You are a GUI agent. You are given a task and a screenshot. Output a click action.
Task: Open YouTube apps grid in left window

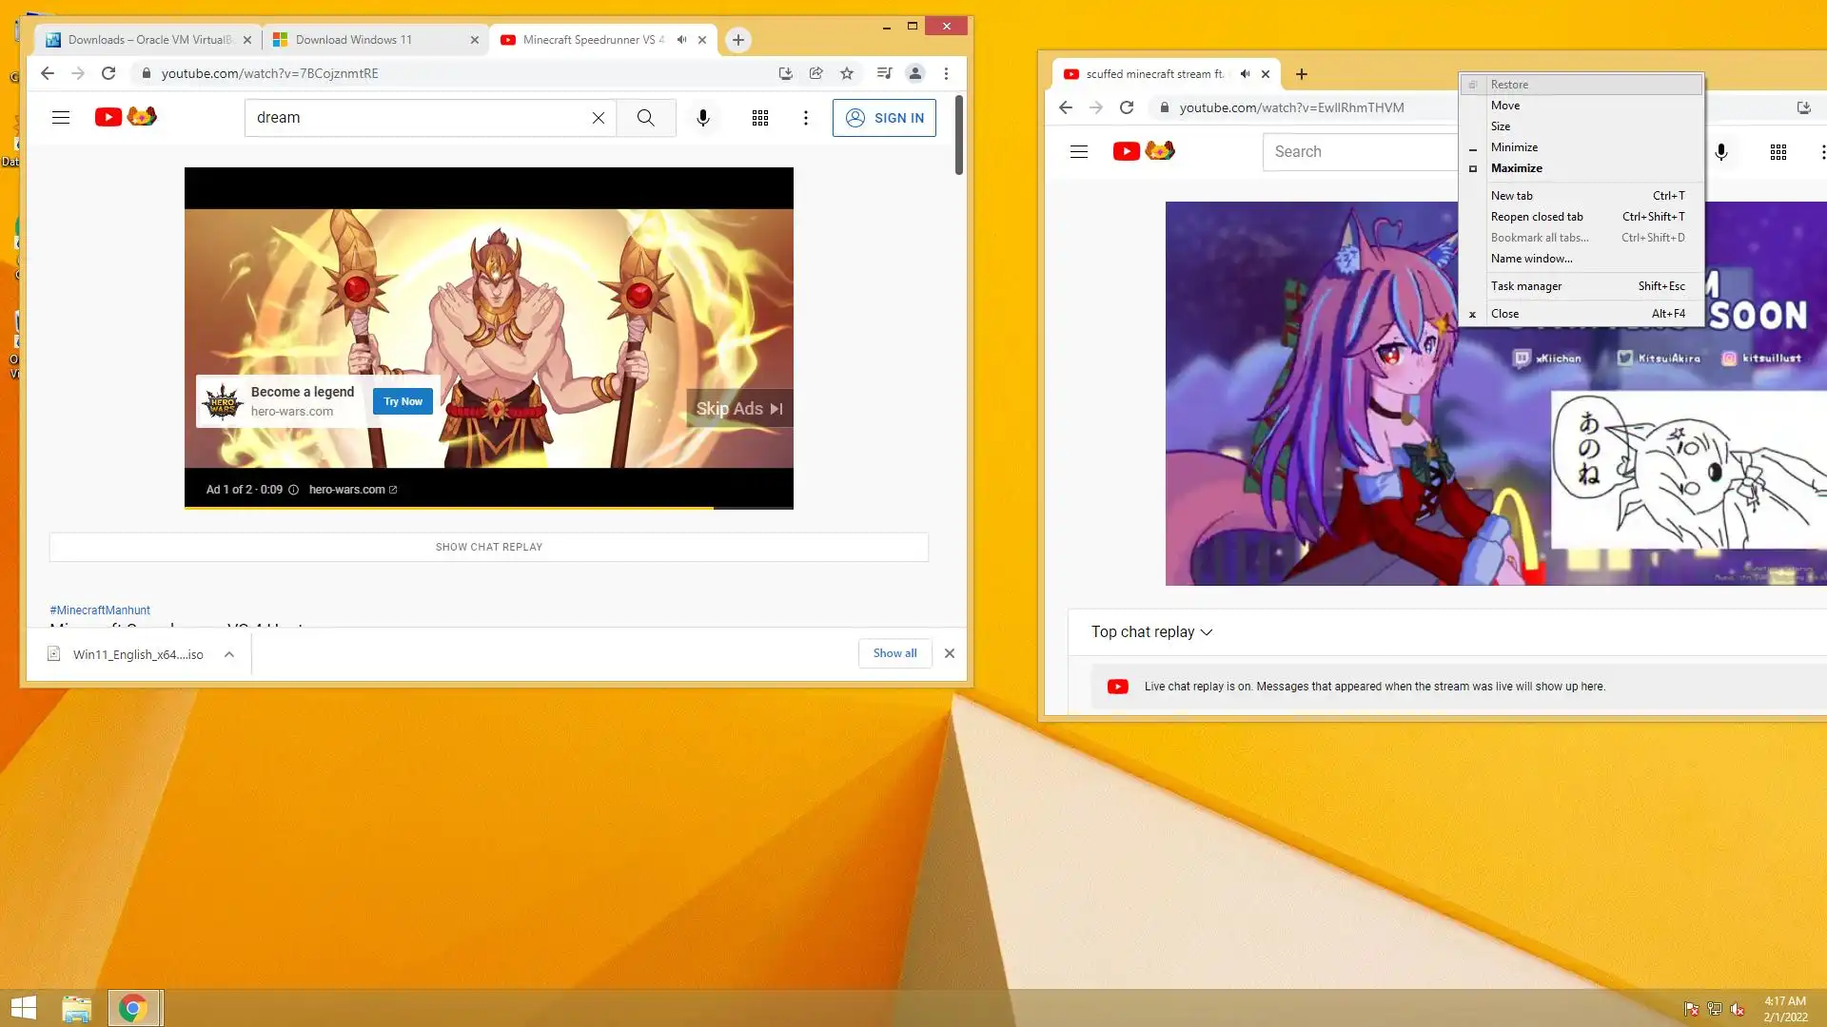click(760, 118)
